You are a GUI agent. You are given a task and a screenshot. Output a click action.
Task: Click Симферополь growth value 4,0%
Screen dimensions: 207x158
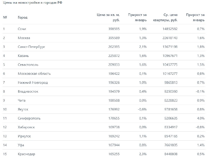click(201, 118)
